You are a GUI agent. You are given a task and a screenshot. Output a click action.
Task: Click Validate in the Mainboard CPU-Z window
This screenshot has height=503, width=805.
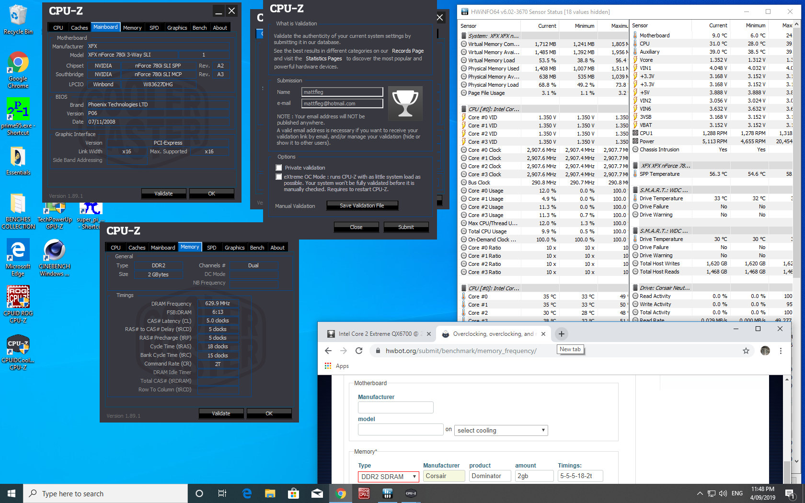[163, 194]
